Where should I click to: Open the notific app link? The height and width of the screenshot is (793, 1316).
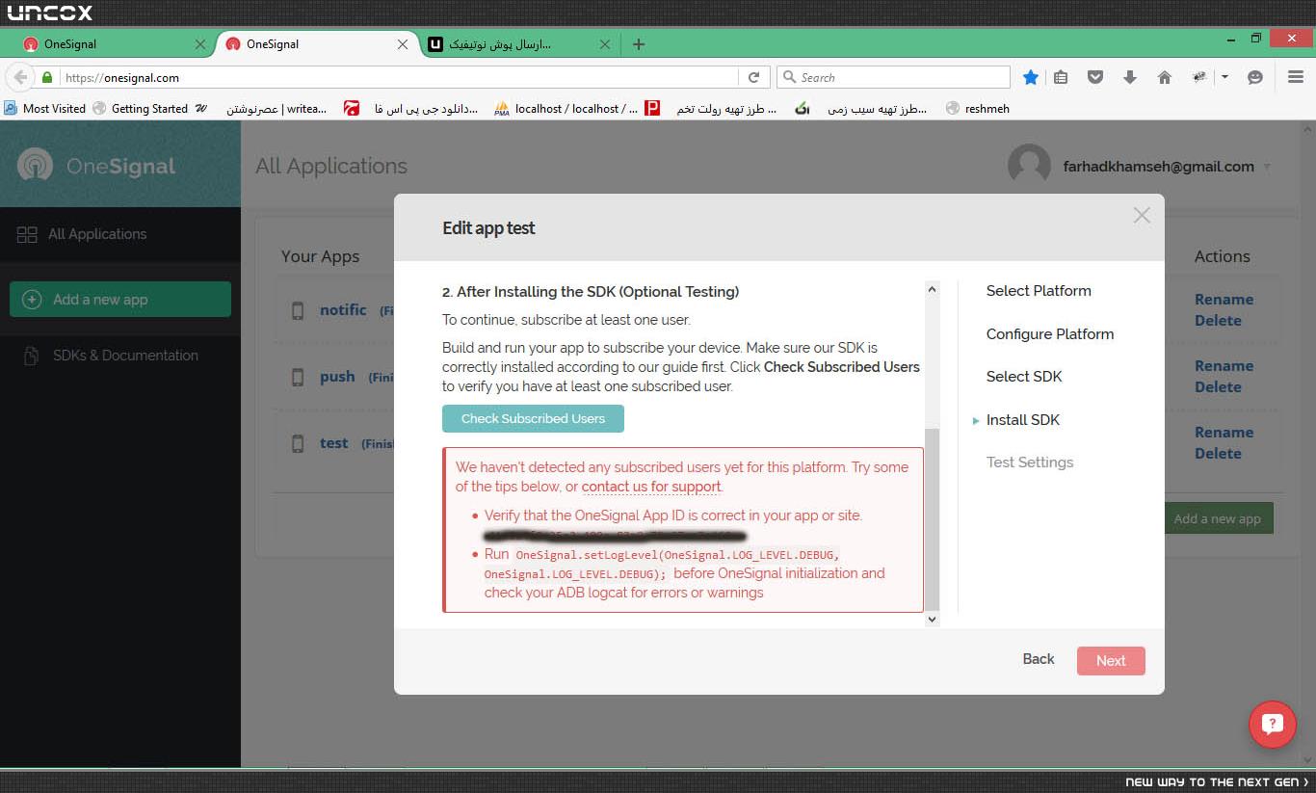343,310
